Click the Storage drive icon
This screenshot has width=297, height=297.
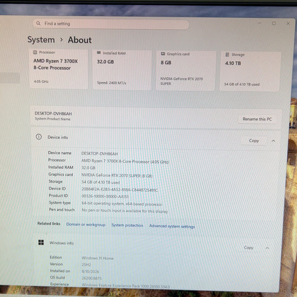coord(227,54)
